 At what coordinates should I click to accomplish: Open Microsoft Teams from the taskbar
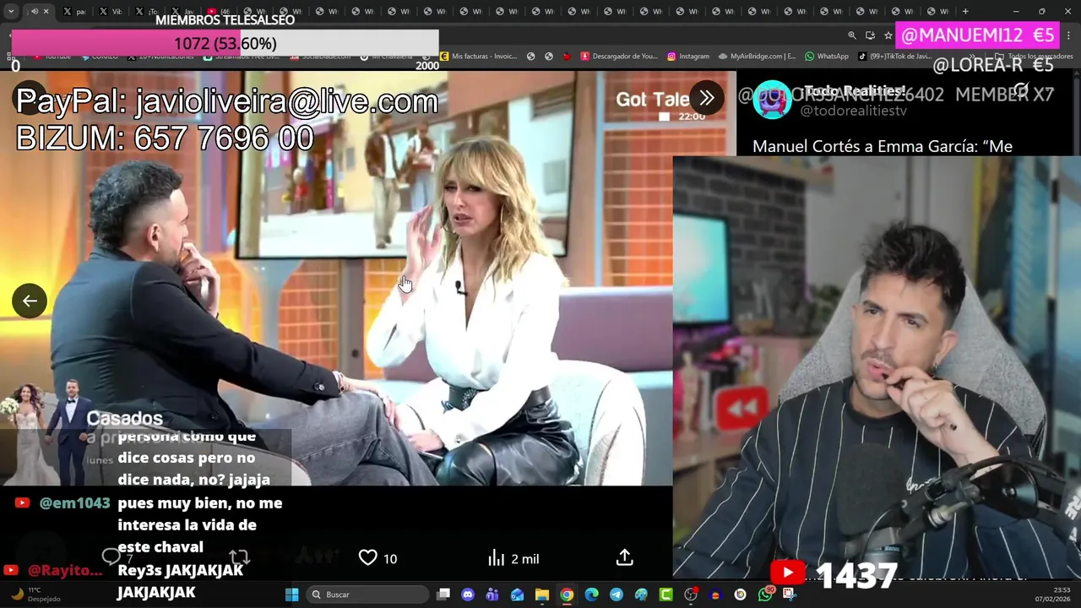click(x=492, y=594)
